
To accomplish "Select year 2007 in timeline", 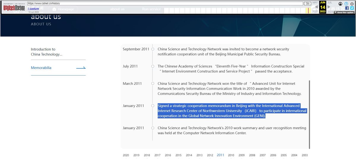I will point(263,155).
